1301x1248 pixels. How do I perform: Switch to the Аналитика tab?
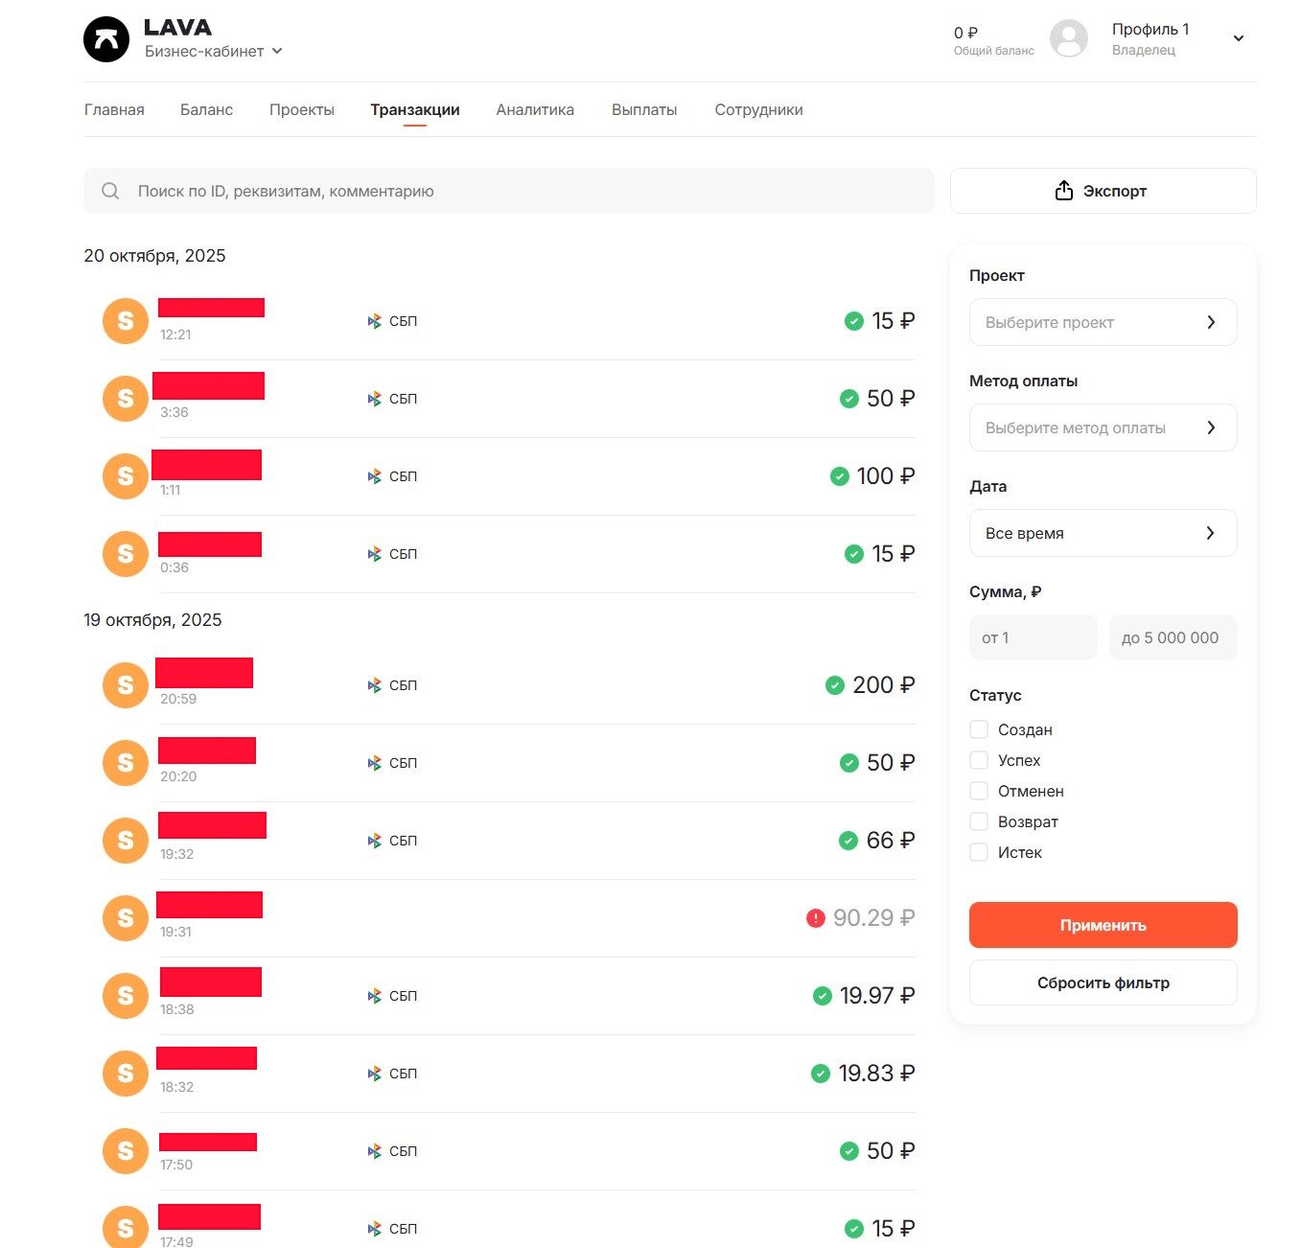click(x=535, y=110)
